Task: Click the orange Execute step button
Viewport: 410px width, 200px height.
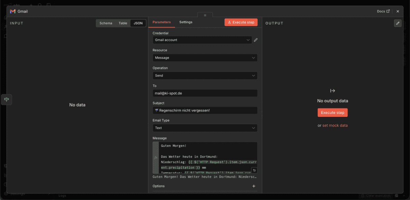Action: pyautogui.click(x=241, y=22)
